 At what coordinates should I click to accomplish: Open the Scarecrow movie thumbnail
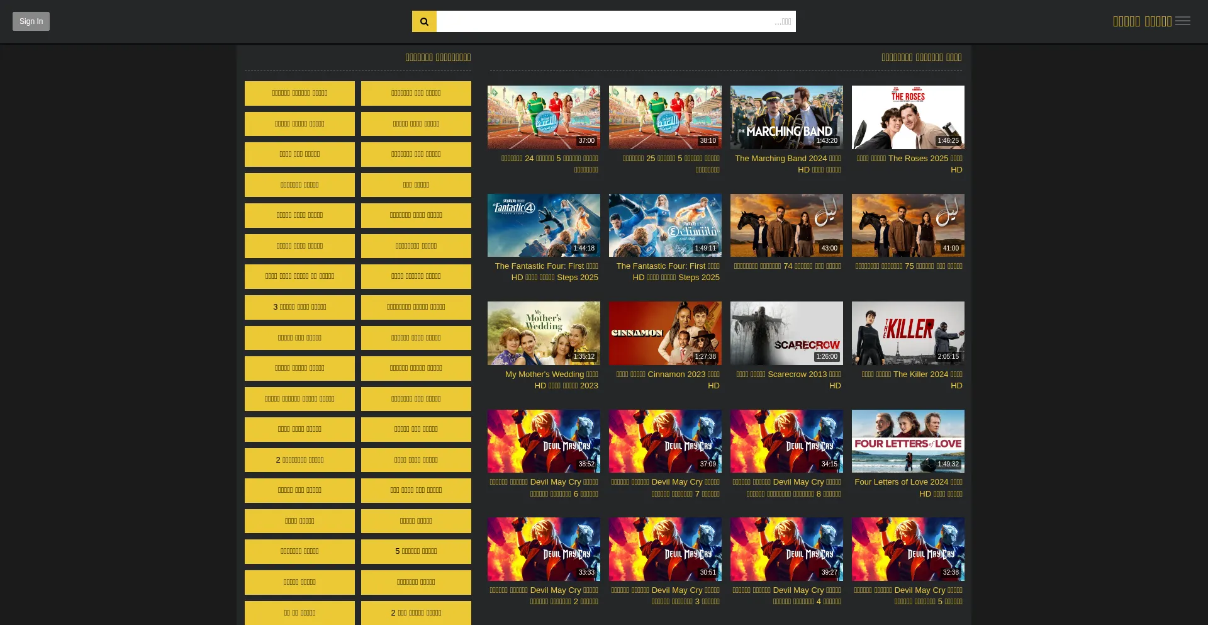pyautogui.click(x=786, y=333)
